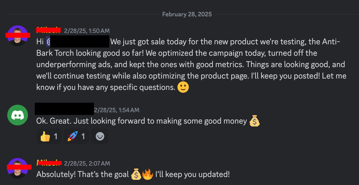Click the "Ok. Great." message text
This screenshot has width=359, height=185.
(141, 121)
